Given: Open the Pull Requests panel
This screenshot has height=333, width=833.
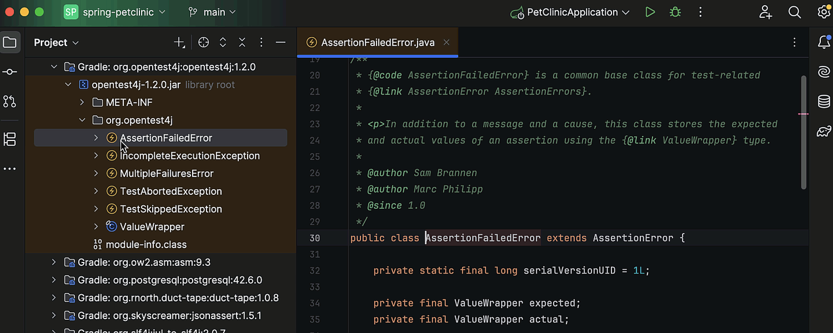Looking at the screenshot, I should coord(9,101).
